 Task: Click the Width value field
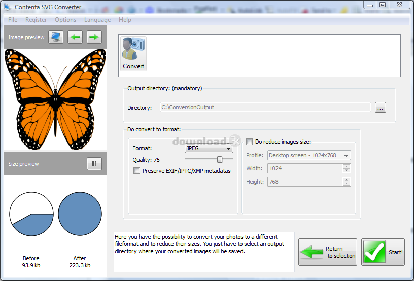305,168
